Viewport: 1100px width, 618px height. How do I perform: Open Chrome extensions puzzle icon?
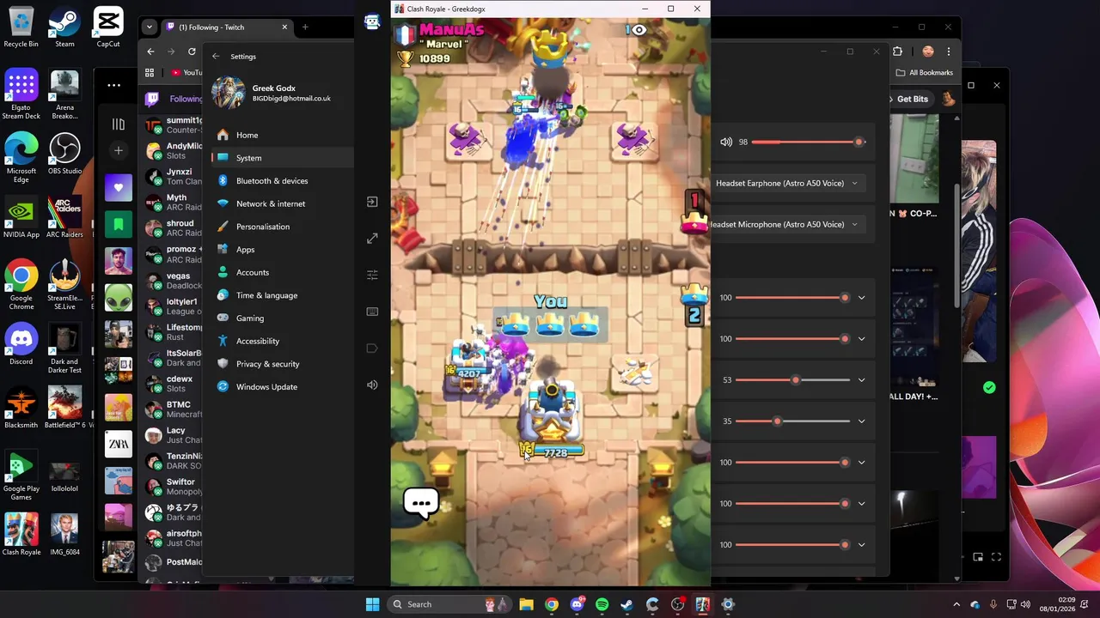click(898, 51)
